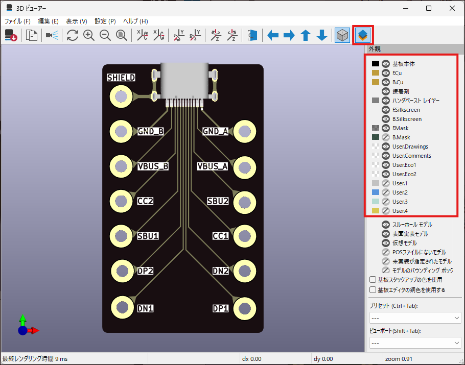
Task: Flip the board view icon
Action: pyautogui.click(x=252, y=35)
